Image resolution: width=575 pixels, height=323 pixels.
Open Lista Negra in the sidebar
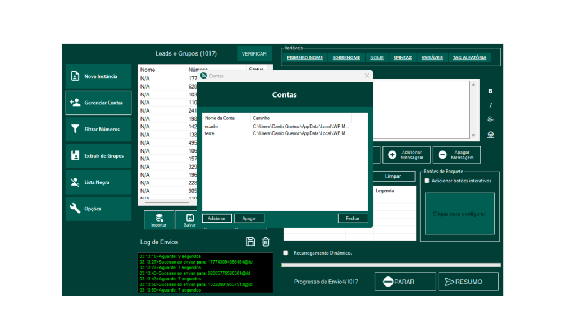click(98, 182)
